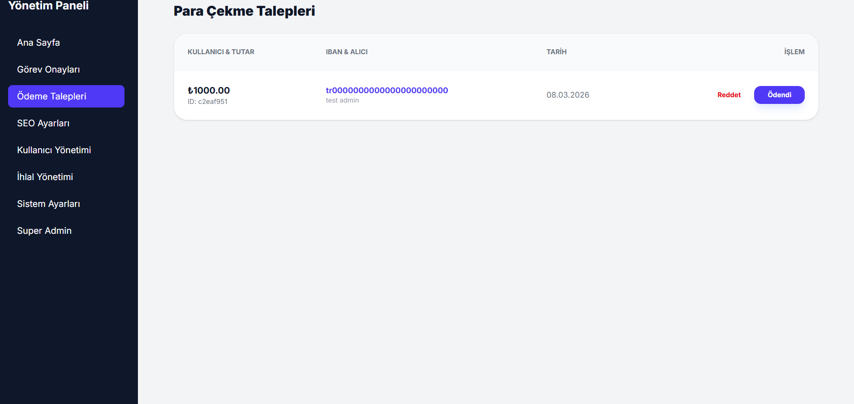This screenshot has height=404, width=854.
Task: Open the Ana Sayfa menu item
Action: click(39, 43)
